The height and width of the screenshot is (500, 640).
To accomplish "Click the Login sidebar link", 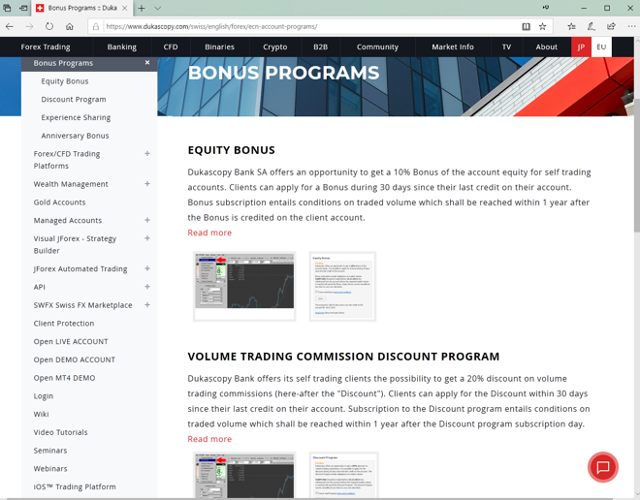I will (44, 396).
